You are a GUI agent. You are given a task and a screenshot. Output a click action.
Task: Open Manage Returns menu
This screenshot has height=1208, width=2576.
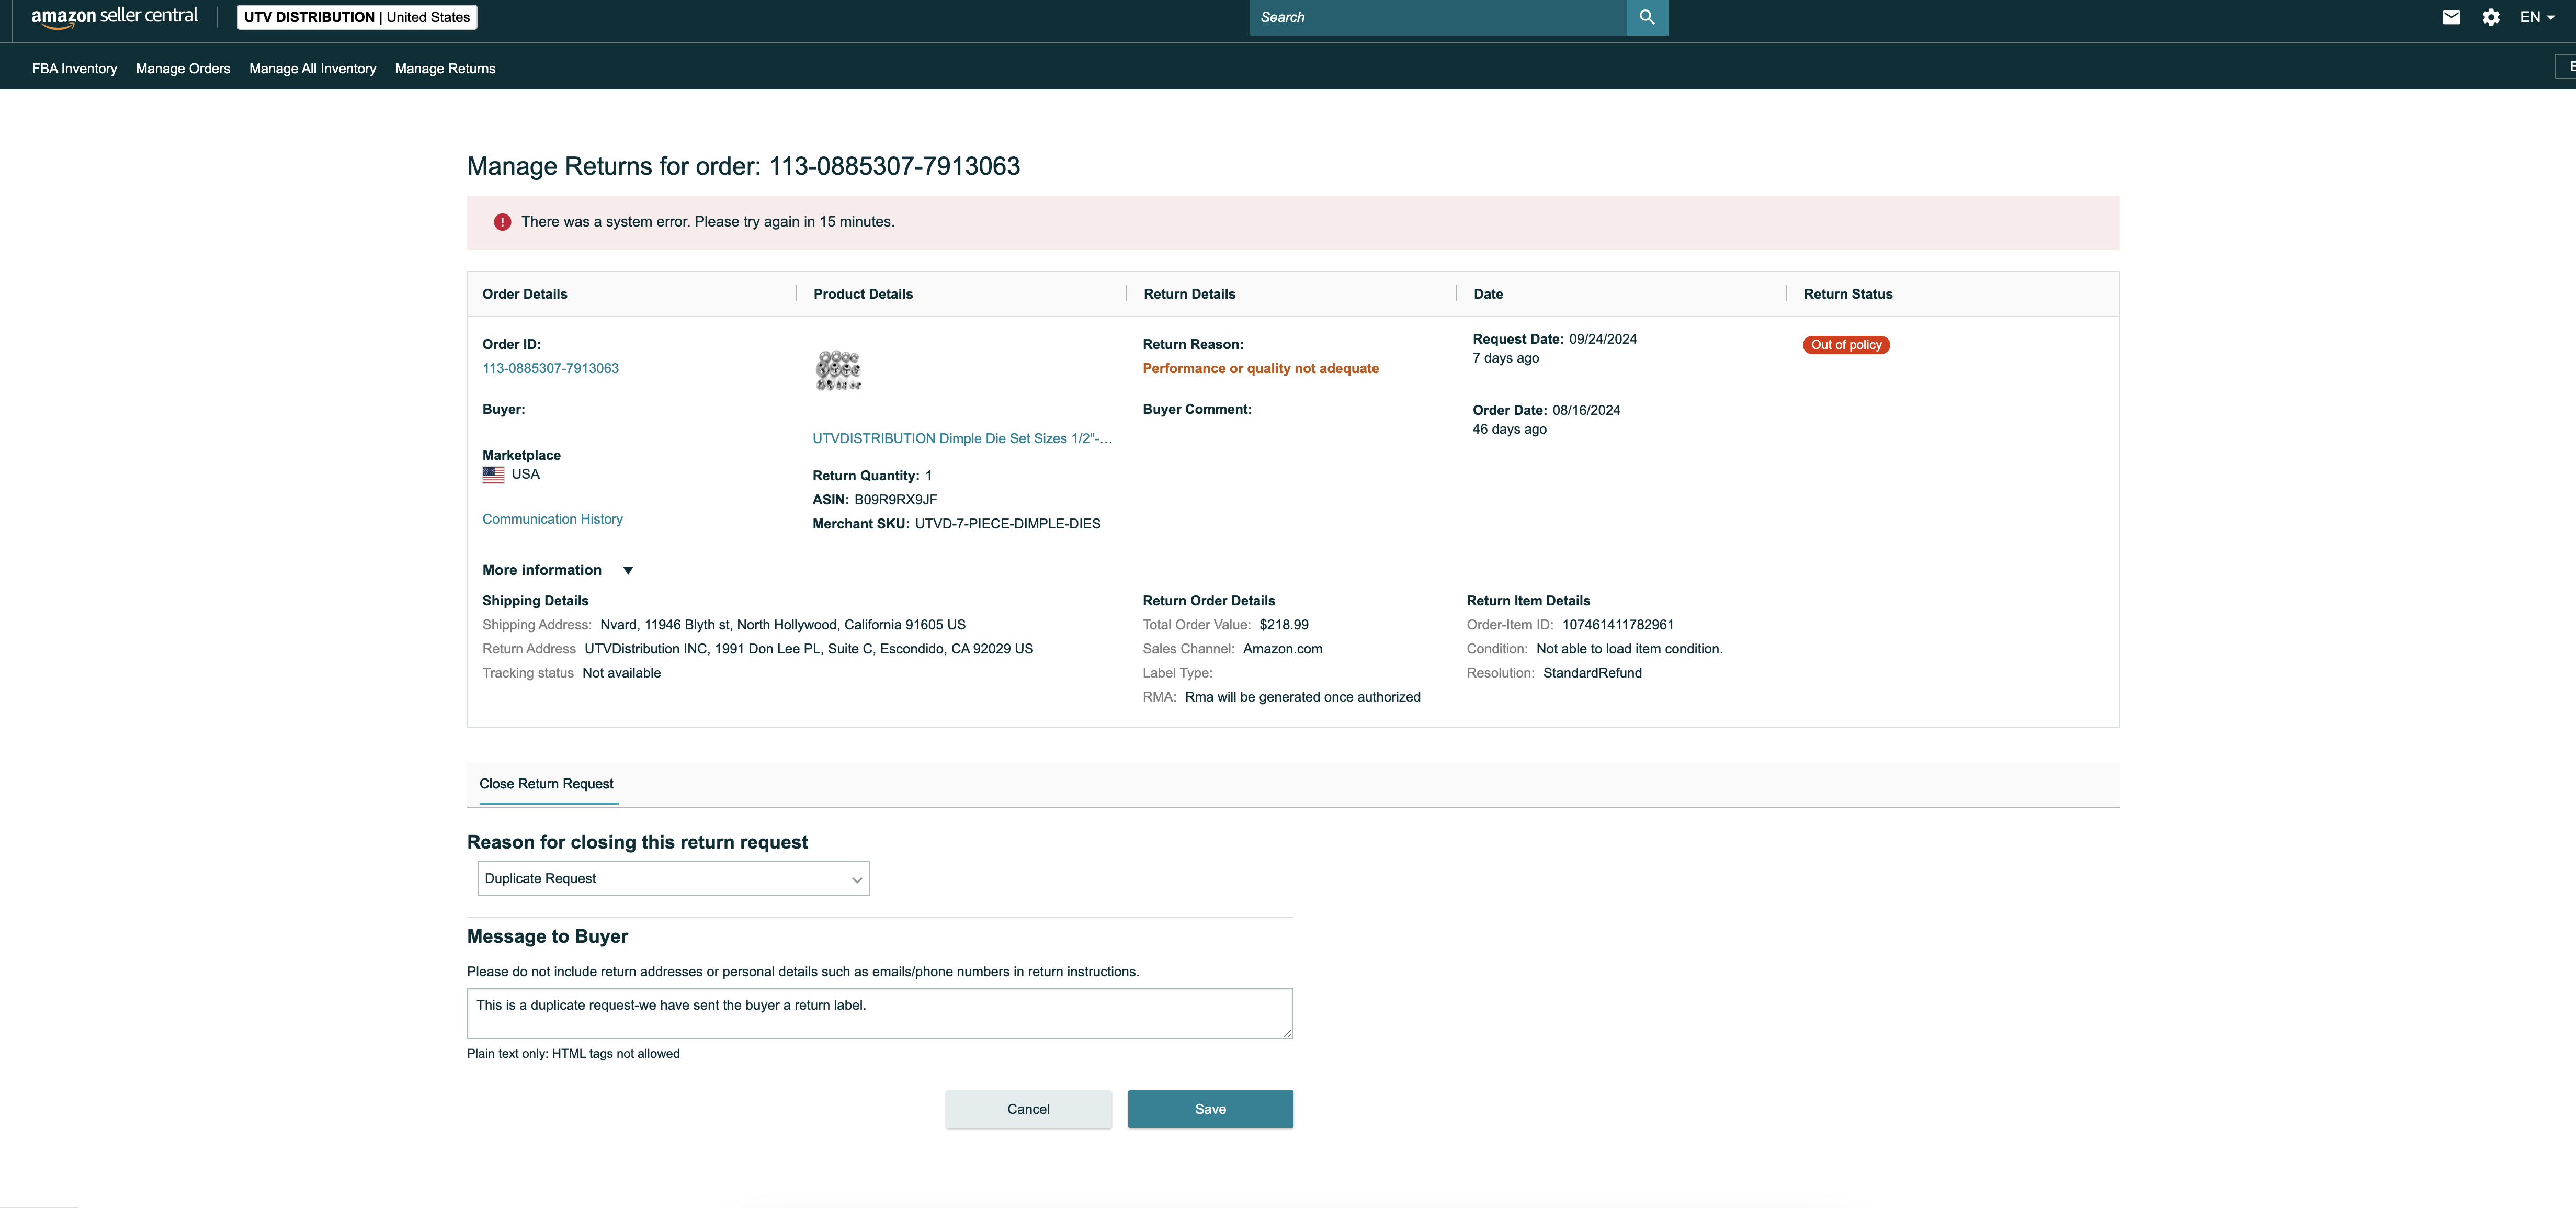(x=445, y=68)
